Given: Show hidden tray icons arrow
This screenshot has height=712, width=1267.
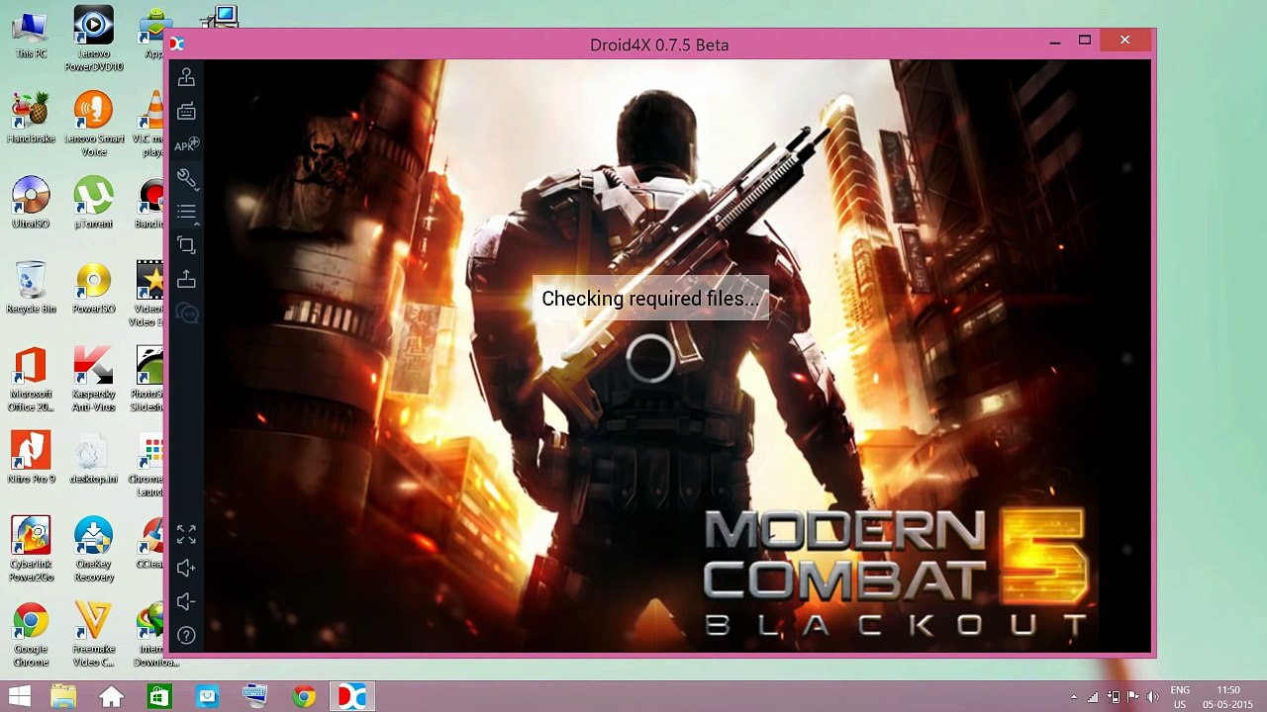Looking at the screenshot, I should (1074, 697).
